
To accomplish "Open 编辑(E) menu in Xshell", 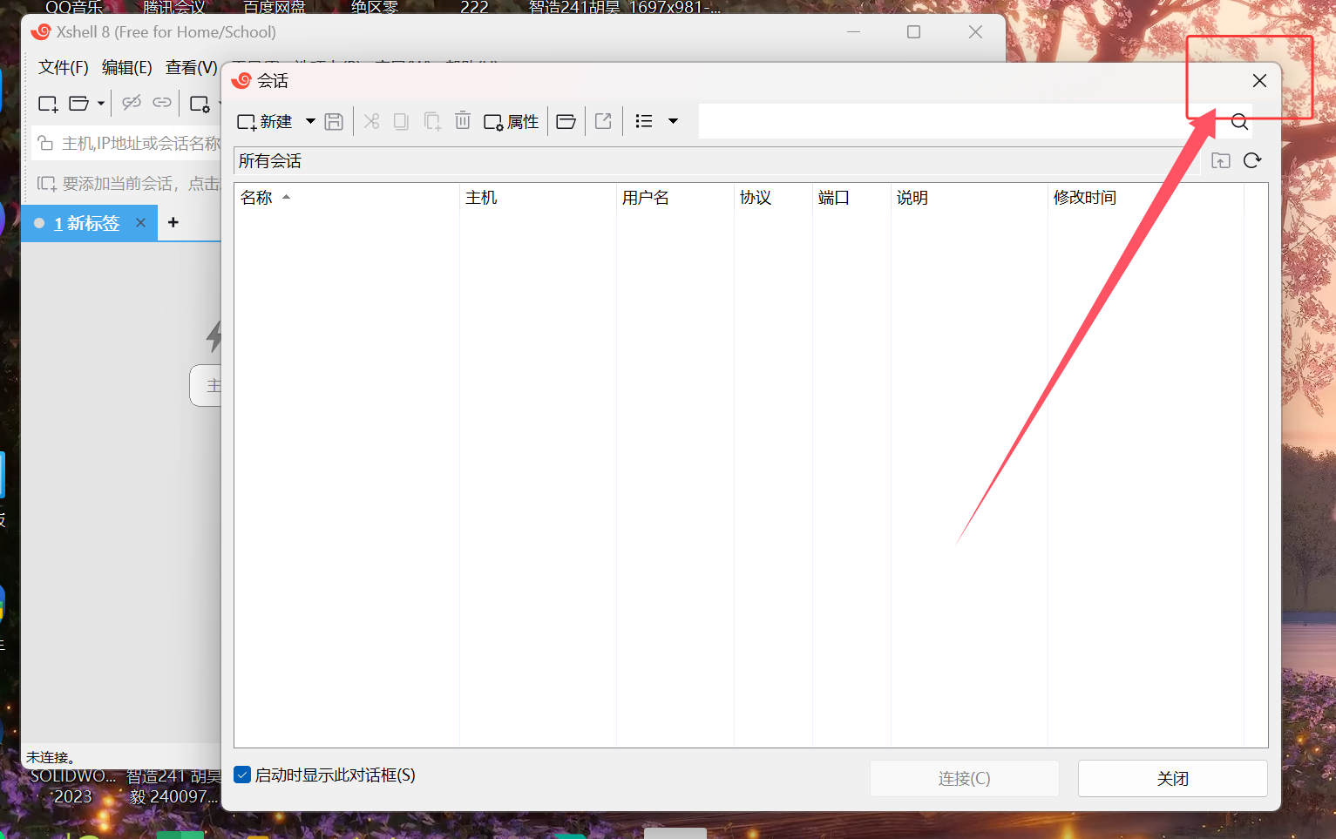I will click(x=127, y=67).
